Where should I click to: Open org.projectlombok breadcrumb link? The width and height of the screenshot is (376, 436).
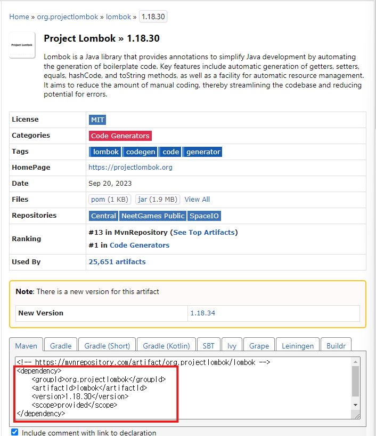coord(68,17)
